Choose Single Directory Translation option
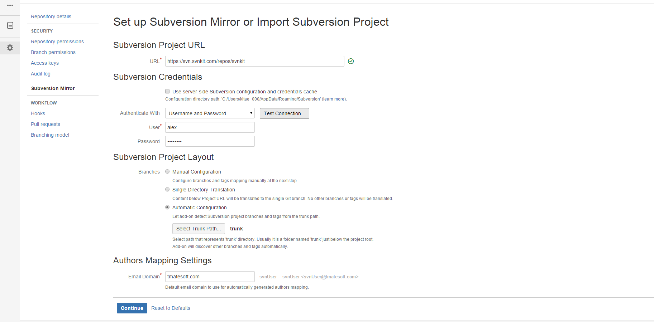 (x=167, y=190)
